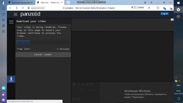This screenshot has height=103, width=183.
Task: Open notifications bell in sidebar
Action: tap(3, 9)
